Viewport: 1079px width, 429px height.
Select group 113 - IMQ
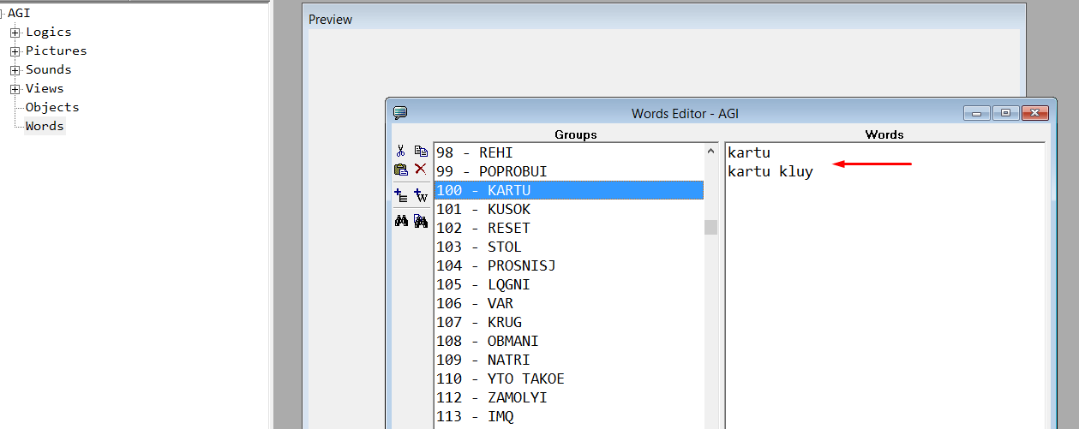coord(569,416)
